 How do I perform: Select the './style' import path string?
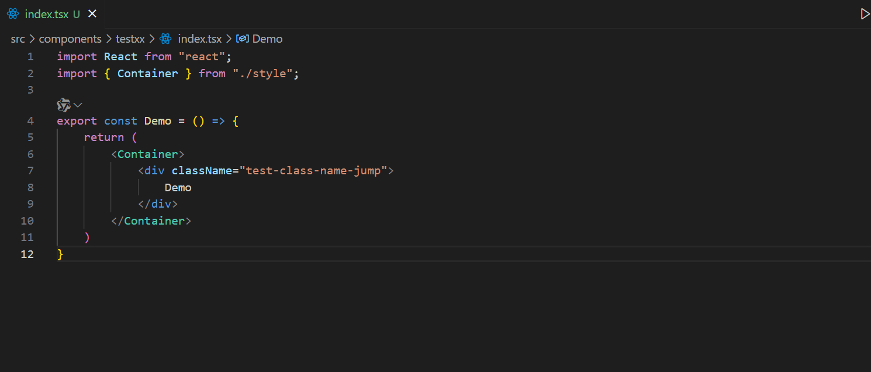pos(263,73)
